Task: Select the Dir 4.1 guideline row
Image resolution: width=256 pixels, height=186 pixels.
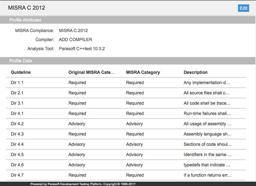Action: (126, 114)
